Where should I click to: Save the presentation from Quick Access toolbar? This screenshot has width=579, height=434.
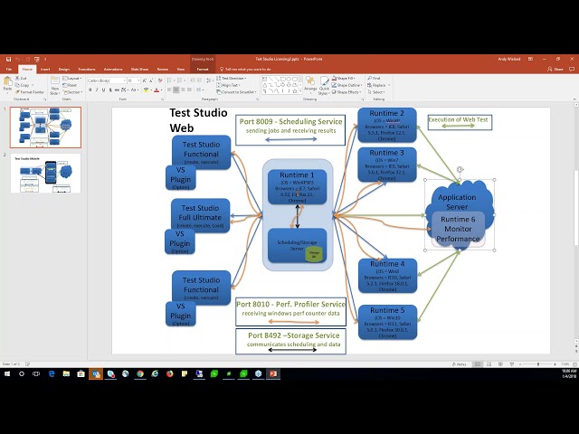[8, 59]
